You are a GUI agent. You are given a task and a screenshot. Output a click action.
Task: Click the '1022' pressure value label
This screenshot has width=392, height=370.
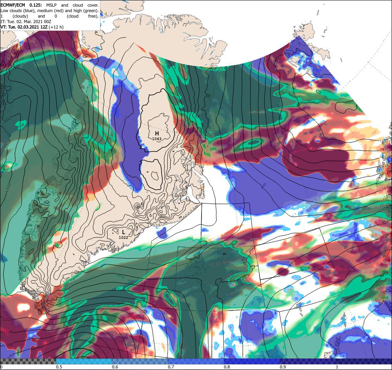[x=123, y=237]
